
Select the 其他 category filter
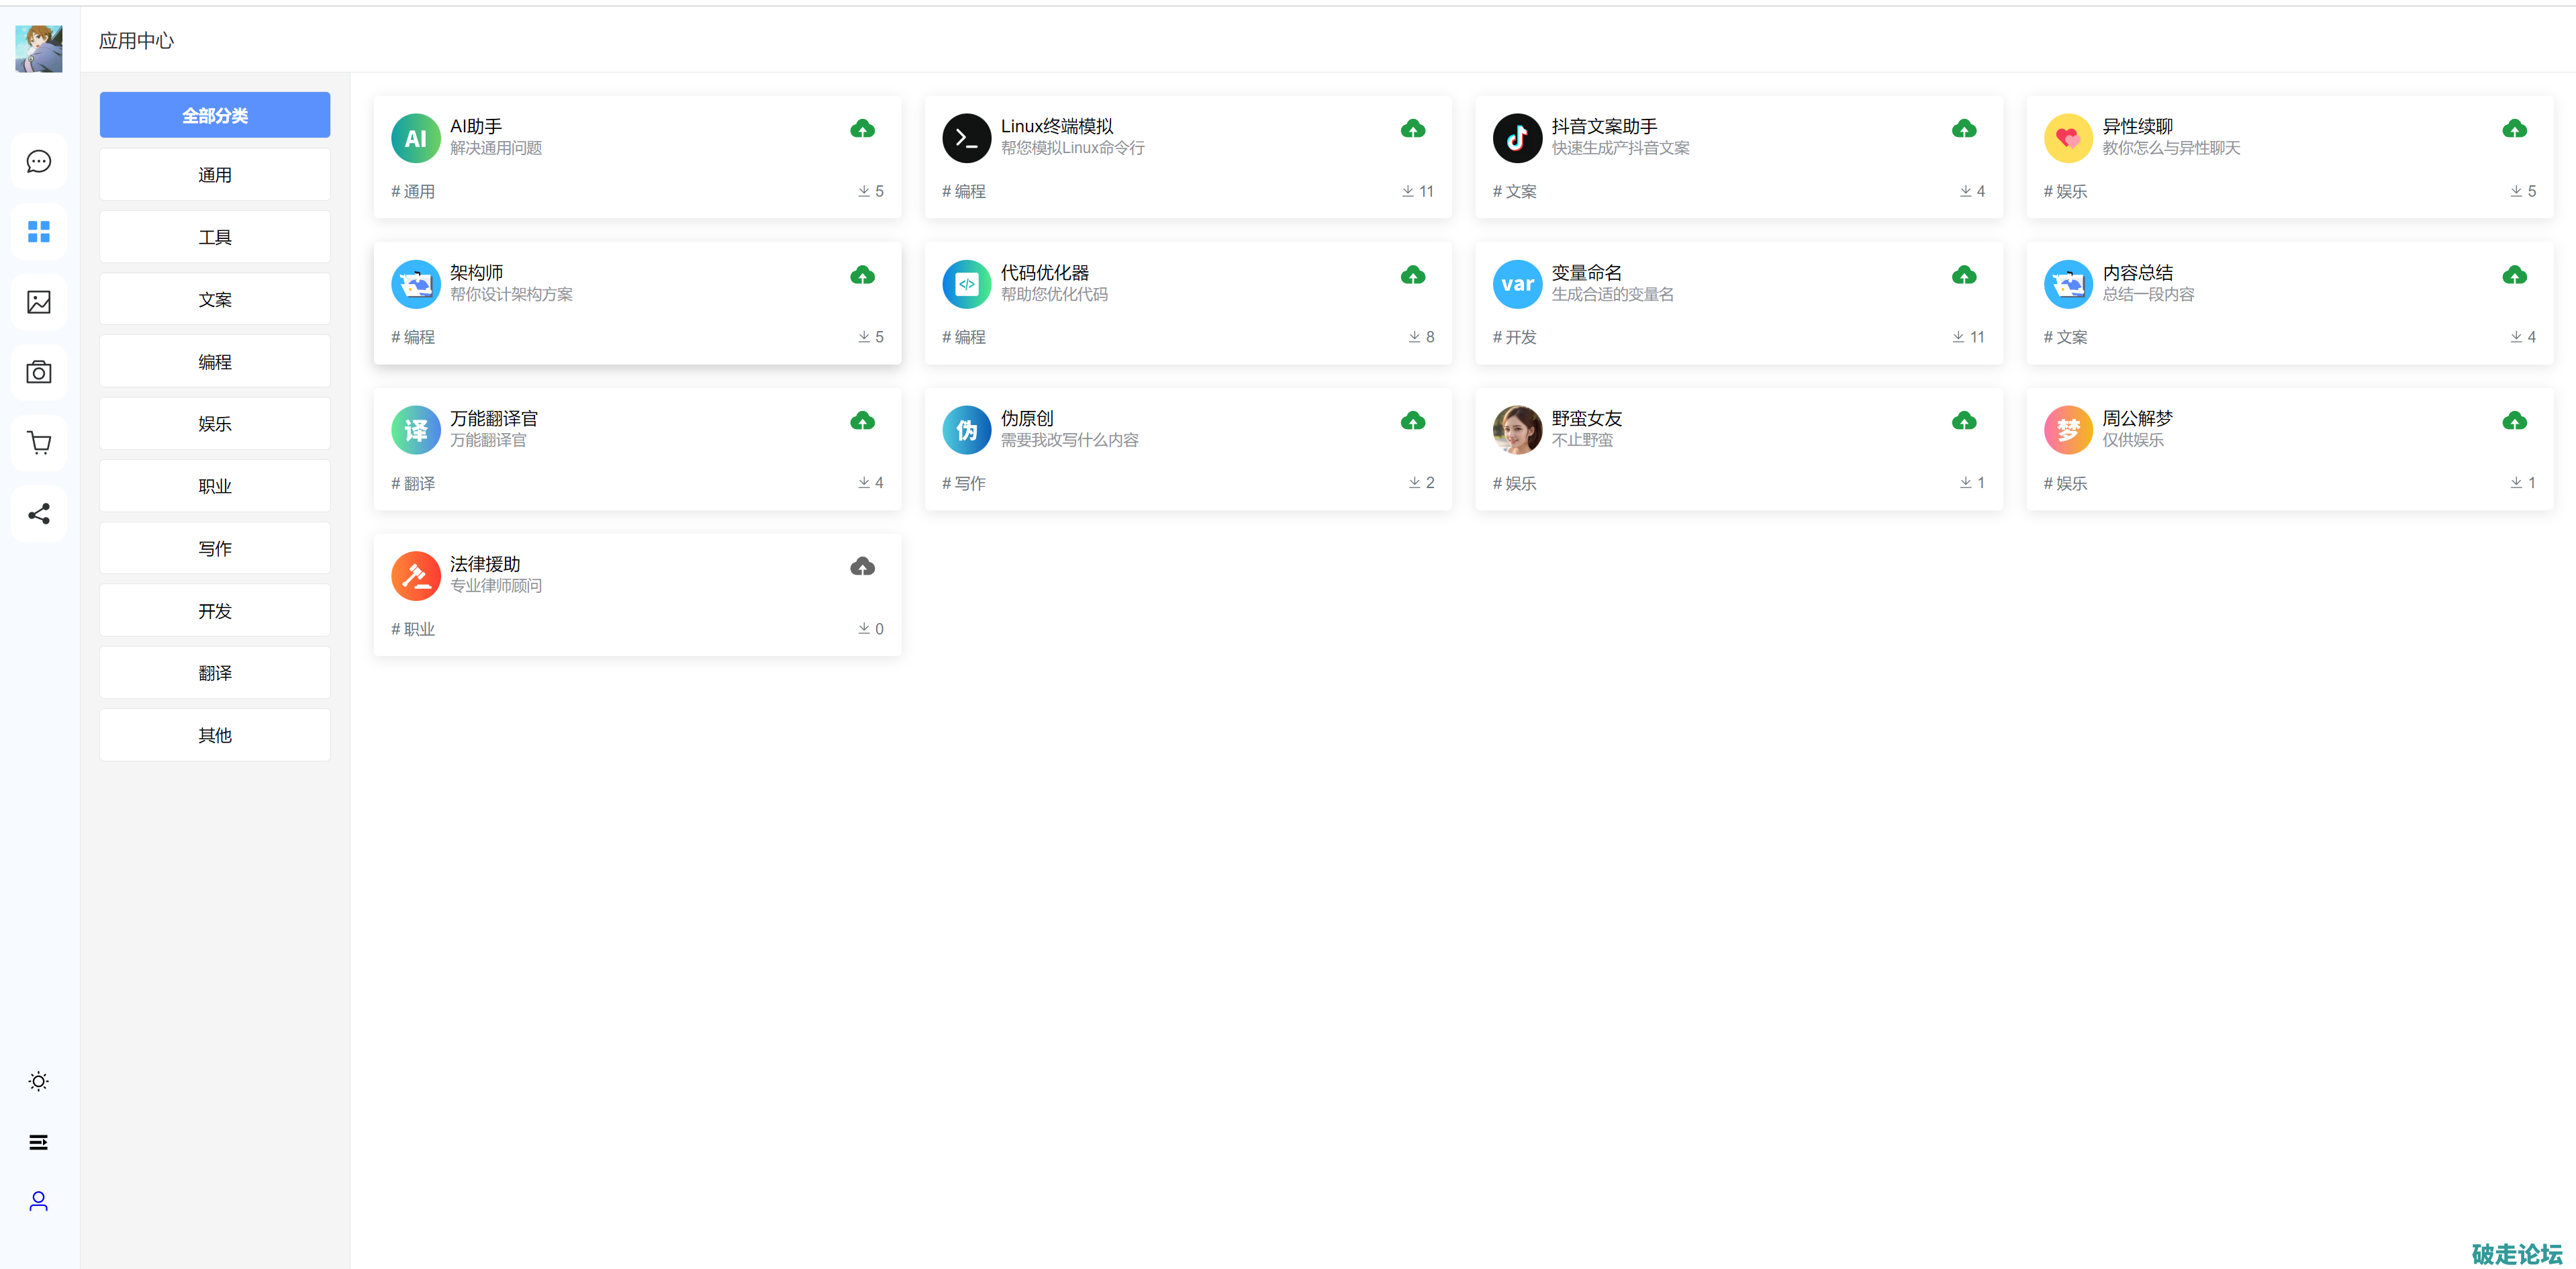(x=215, y=735)
